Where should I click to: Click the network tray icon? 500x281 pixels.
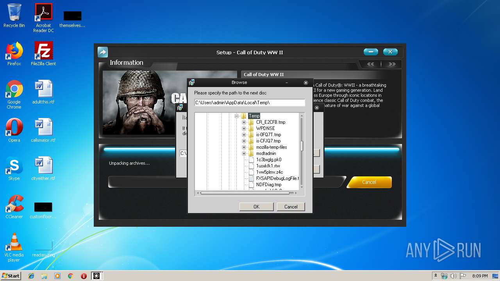(x=444, y=276)
